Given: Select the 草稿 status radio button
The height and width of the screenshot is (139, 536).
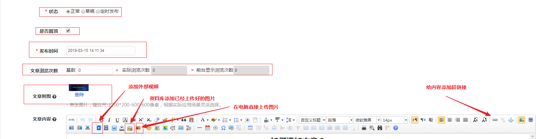Looking at the screenshot, I should (83, 12).
